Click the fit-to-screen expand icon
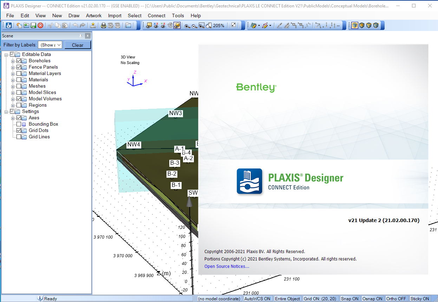The height and width of the screenshot is (302, 438). click(234, 25)
